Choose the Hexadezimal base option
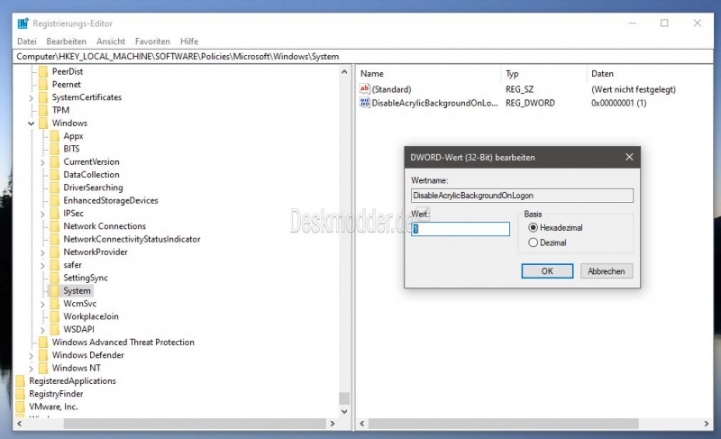Screen dimensions: 721x439 click(x=533, y=227)
